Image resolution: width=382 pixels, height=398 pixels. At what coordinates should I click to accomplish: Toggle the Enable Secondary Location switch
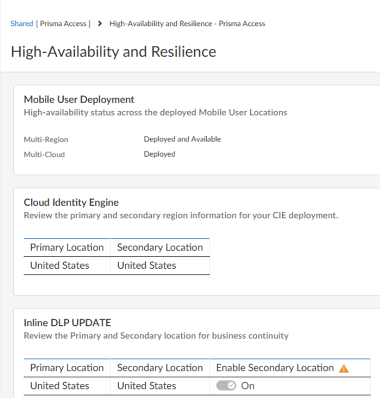[x=226, y=386]
